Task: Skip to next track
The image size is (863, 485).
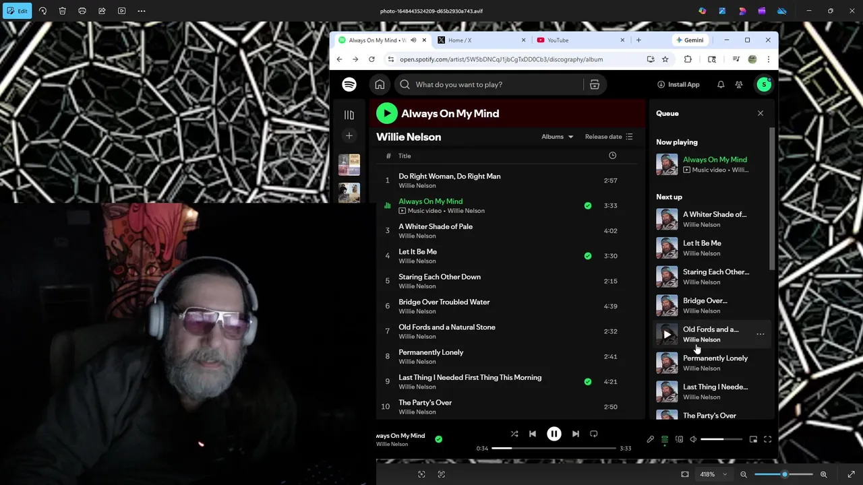Action: [575, 434]
